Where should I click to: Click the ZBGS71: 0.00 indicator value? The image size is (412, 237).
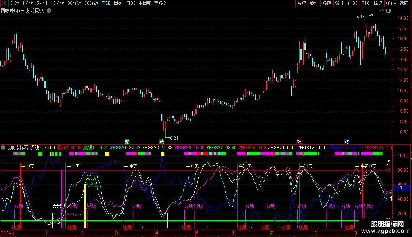click(x=282, y=148)
